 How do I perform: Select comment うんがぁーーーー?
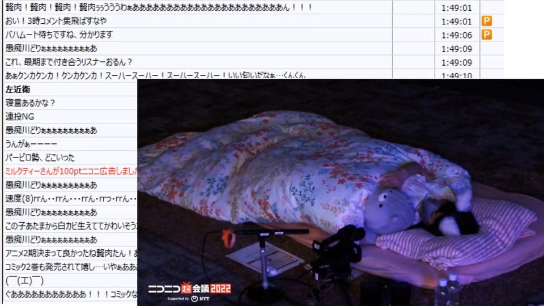[31, 144]
